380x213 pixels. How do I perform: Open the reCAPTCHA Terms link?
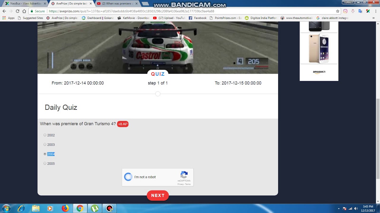click(x=188, y=184)
